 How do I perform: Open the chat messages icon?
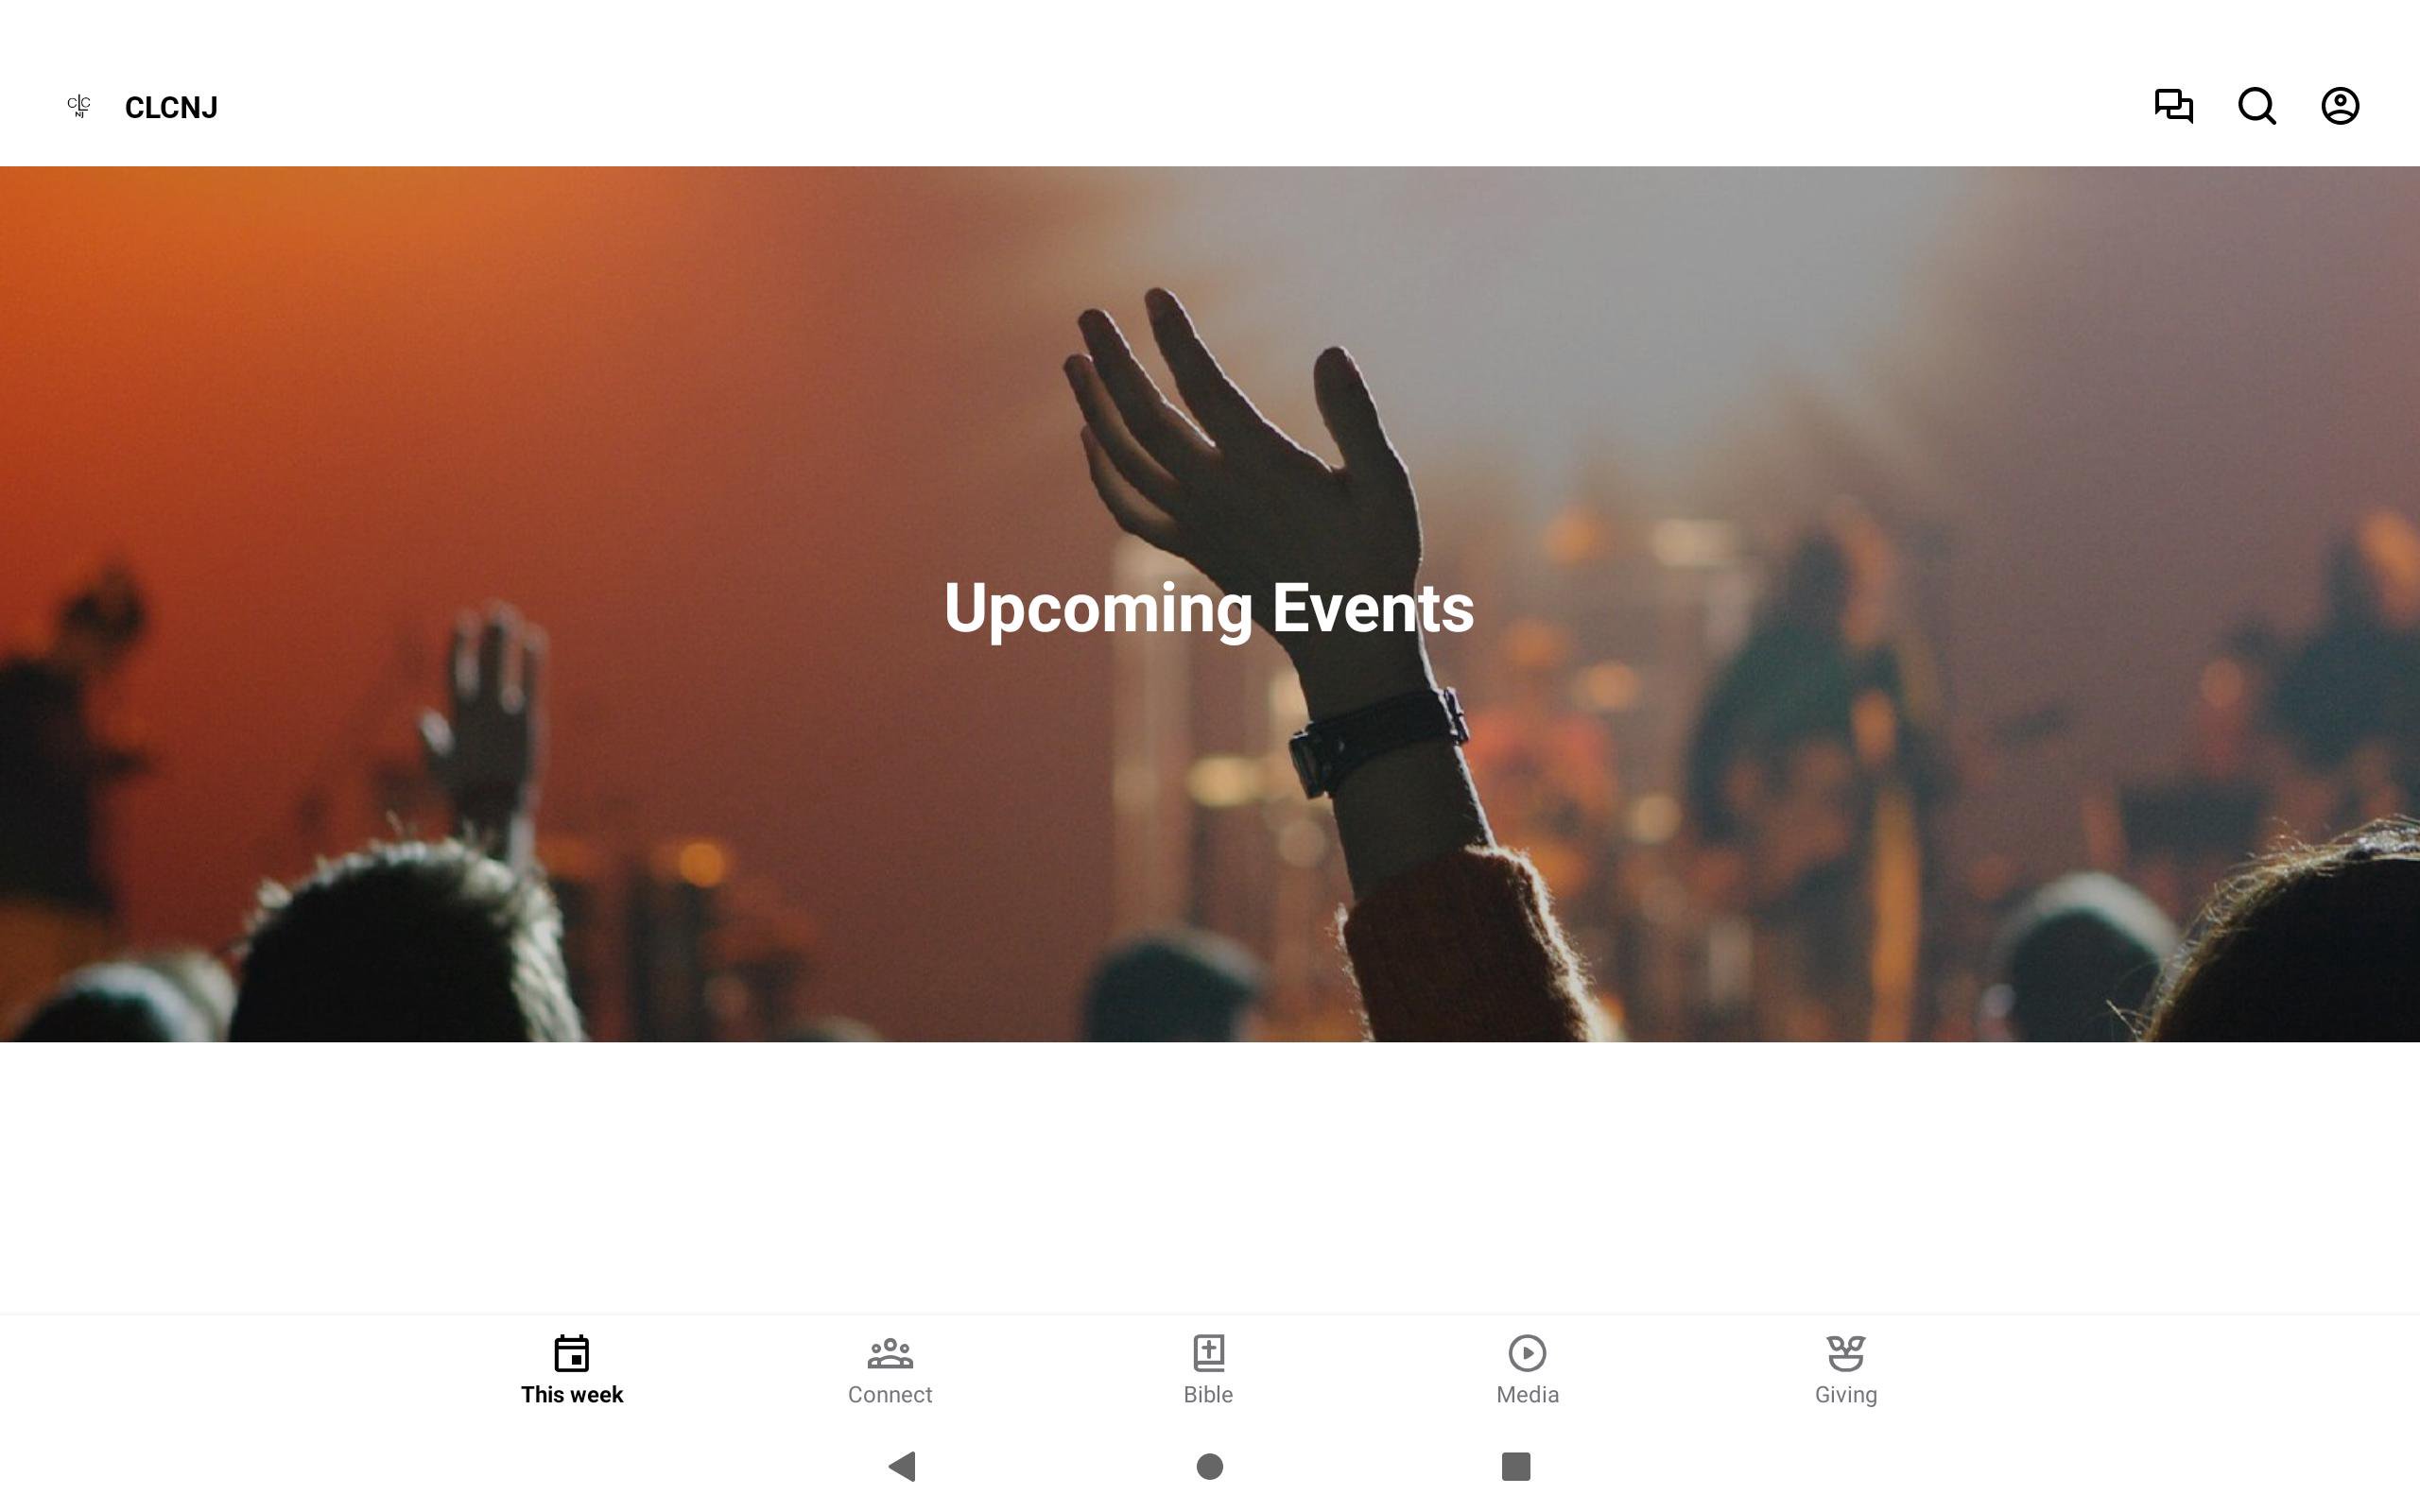pyautogui.click(x=2173, y=106)
